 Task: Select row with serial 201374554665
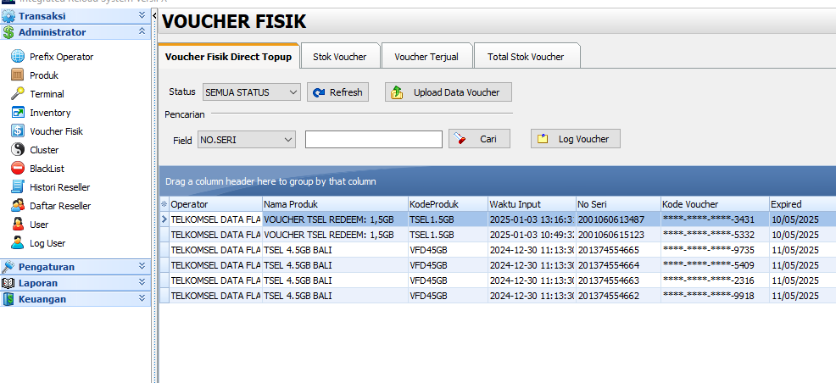(498, 250)
